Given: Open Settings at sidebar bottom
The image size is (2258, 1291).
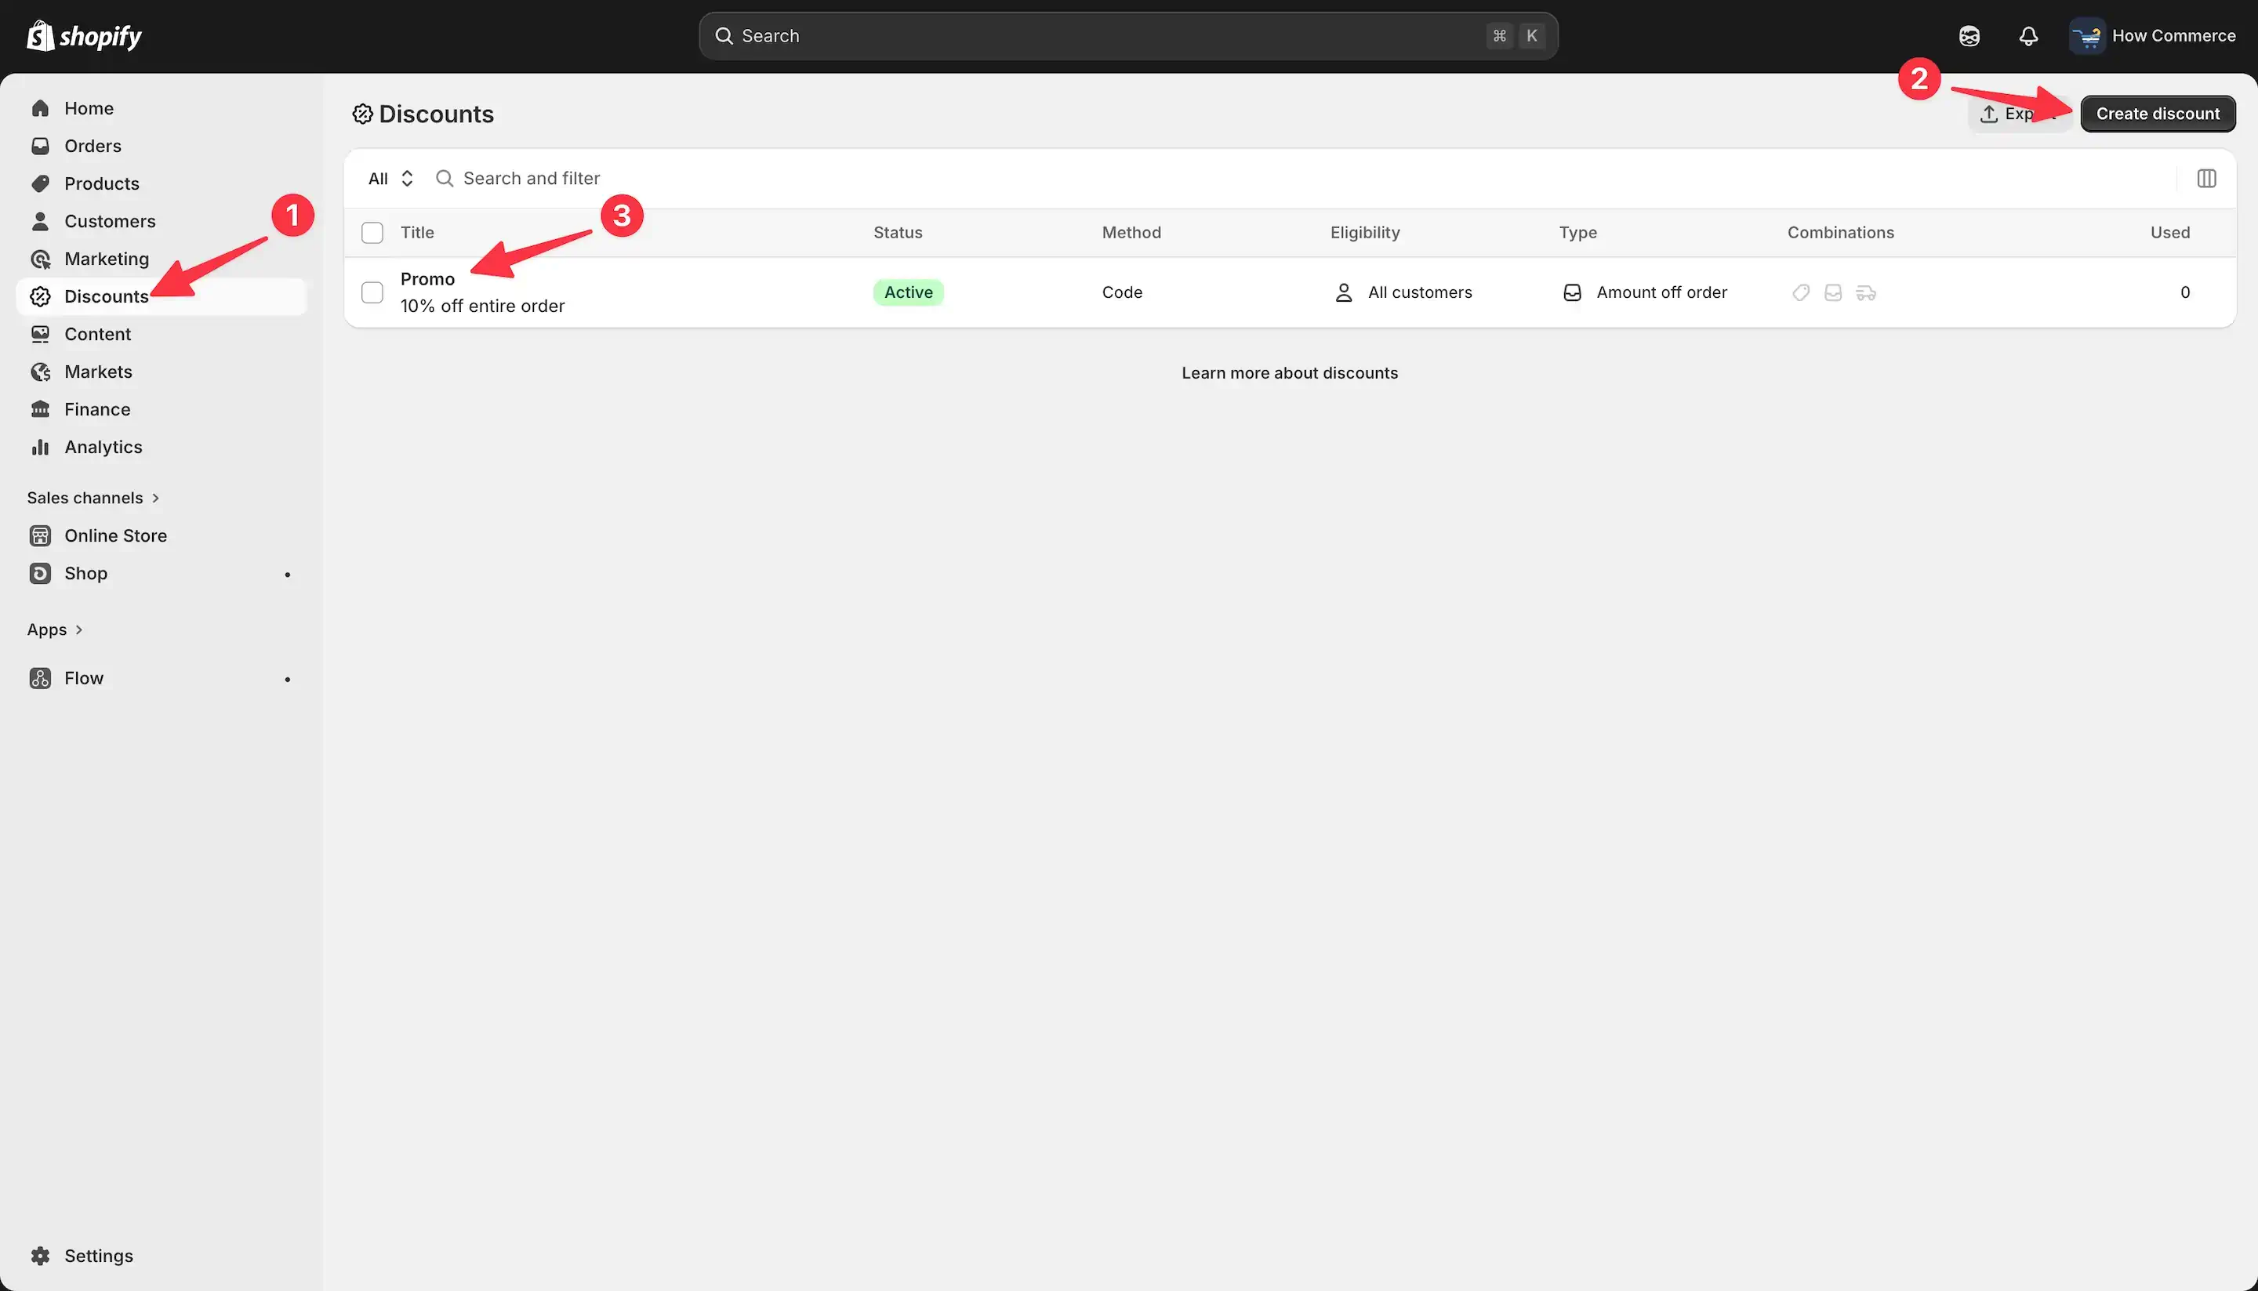Looking at the screenshot, I should tap(162, 1256).
